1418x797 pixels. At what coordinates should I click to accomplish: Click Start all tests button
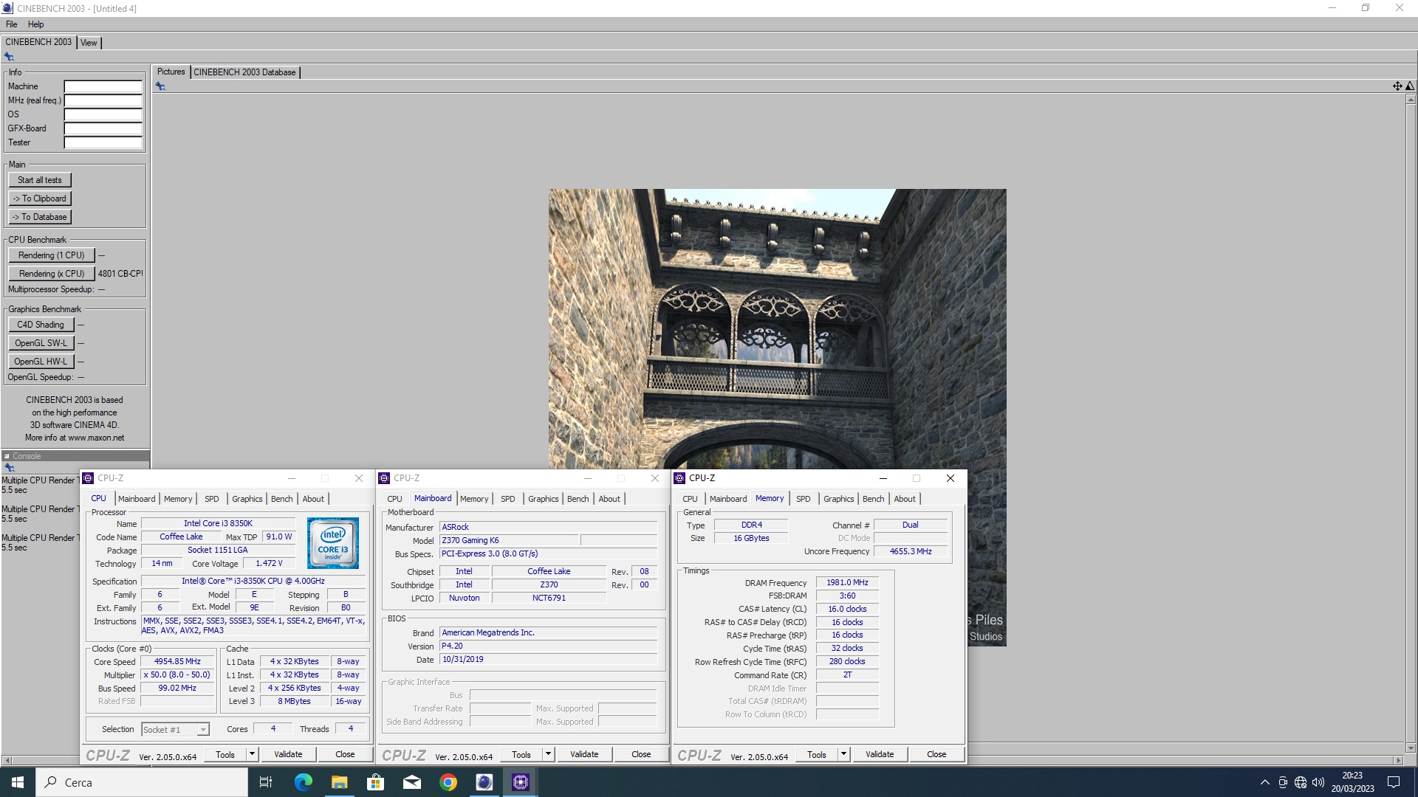click(40, 180)
